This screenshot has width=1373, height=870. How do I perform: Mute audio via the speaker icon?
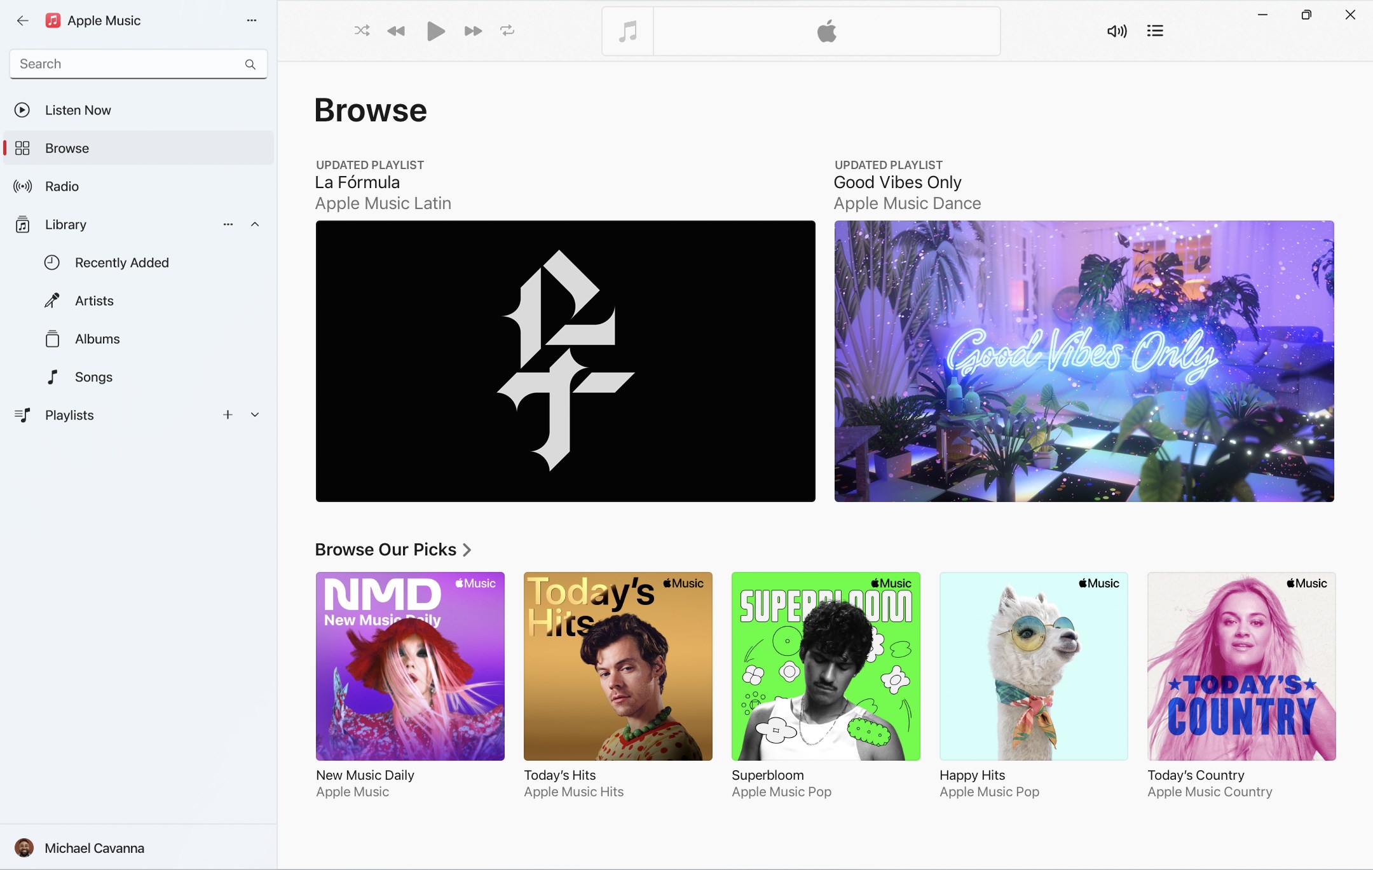click(1117, 30)
